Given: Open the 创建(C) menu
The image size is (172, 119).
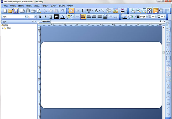Looking at the screenshot, I should point(29,6).
